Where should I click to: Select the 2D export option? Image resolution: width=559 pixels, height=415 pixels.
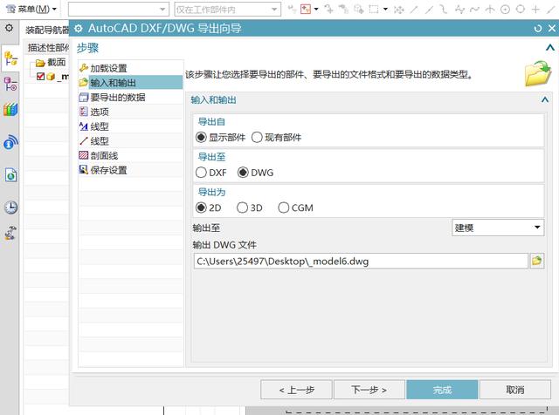(x=209, y=207)
